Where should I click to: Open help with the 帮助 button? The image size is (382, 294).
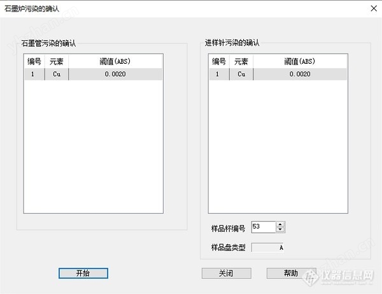coord(291,273)
